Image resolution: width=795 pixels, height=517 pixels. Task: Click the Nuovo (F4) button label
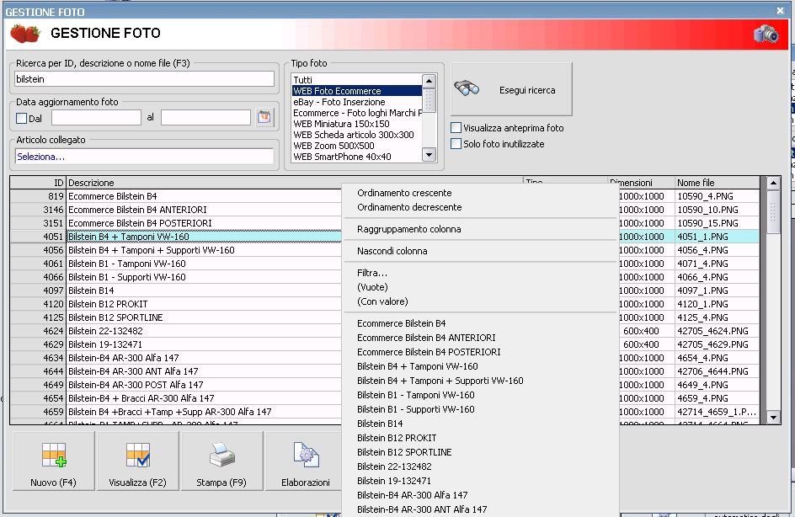pyautogui.click(x=53, y=482)
